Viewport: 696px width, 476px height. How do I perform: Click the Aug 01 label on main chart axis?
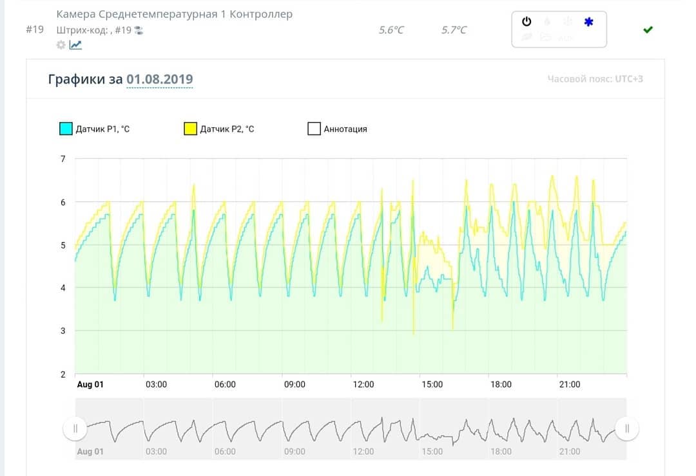(x=90, y=384)
